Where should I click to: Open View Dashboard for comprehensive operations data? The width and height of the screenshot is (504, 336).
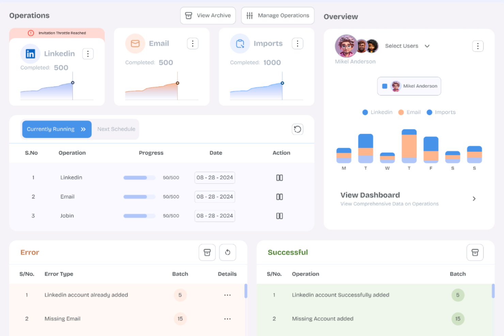[370, 195]
